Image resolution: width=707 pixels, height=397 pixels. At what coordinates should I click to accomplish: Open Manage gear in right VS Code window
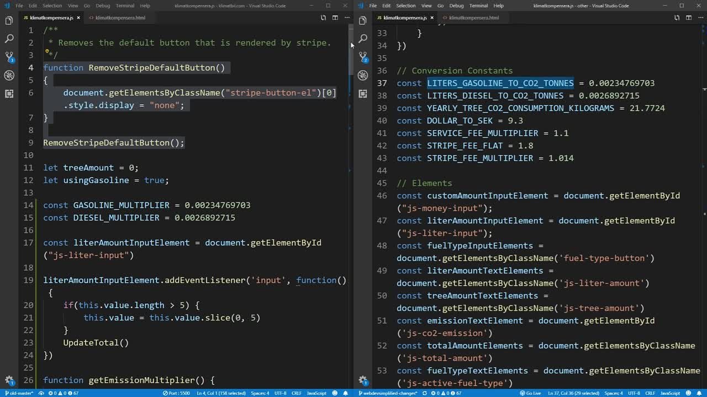tap(362, 380)
